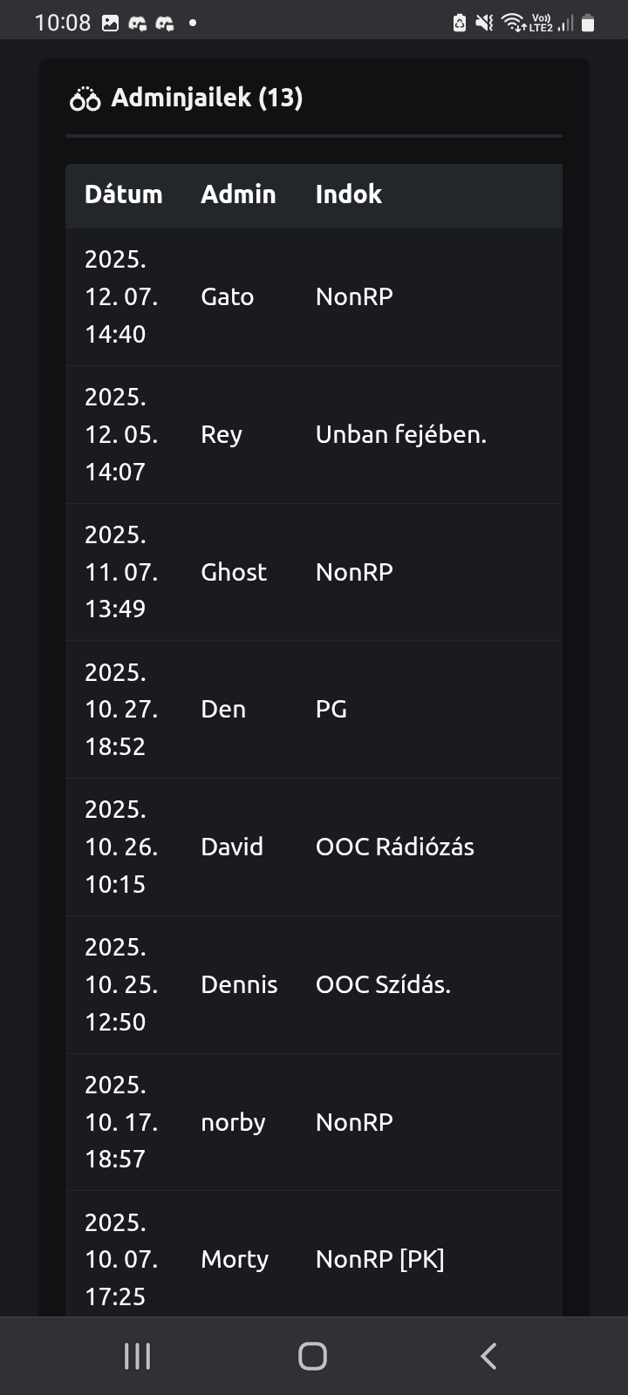The width and height of the screenshot is (628, 1395).
Task: Click the Admin column header
Action: tap(238, 194)
